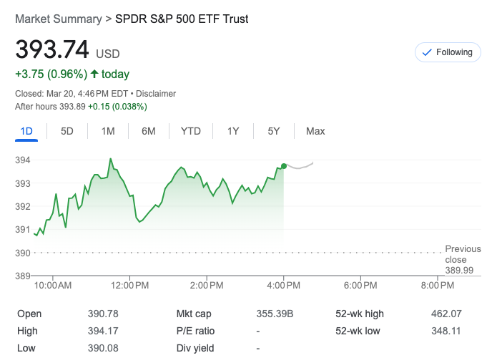Viewport: 497px width, 363px height.
Task: Open the Market Summary breadcrumb link
Action: pyautogui.click(x=58, y=19)
